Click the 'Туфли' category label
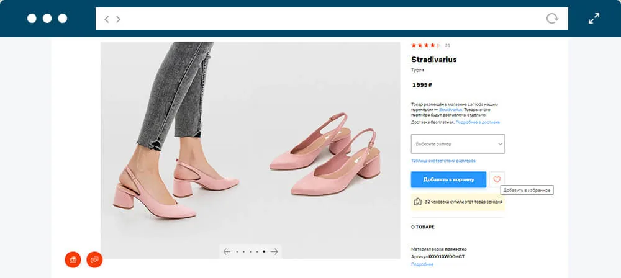Screen dimensions: 621x278 click(417, 71)
